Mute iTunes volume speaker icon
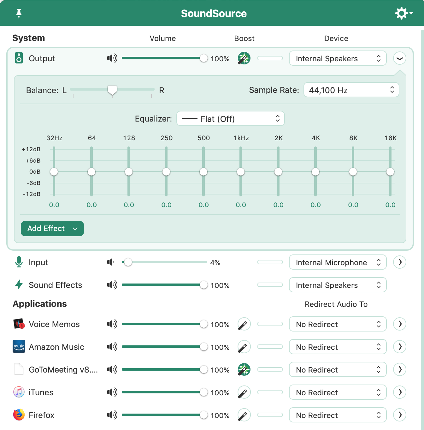Image resolution: width=424 pixels, height=430 pixels. point(112,392)
